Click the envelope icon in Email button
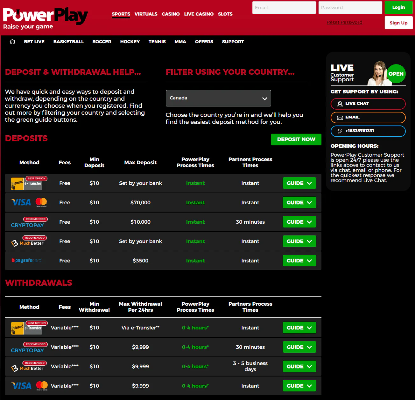415x400 pixels. 340,118
